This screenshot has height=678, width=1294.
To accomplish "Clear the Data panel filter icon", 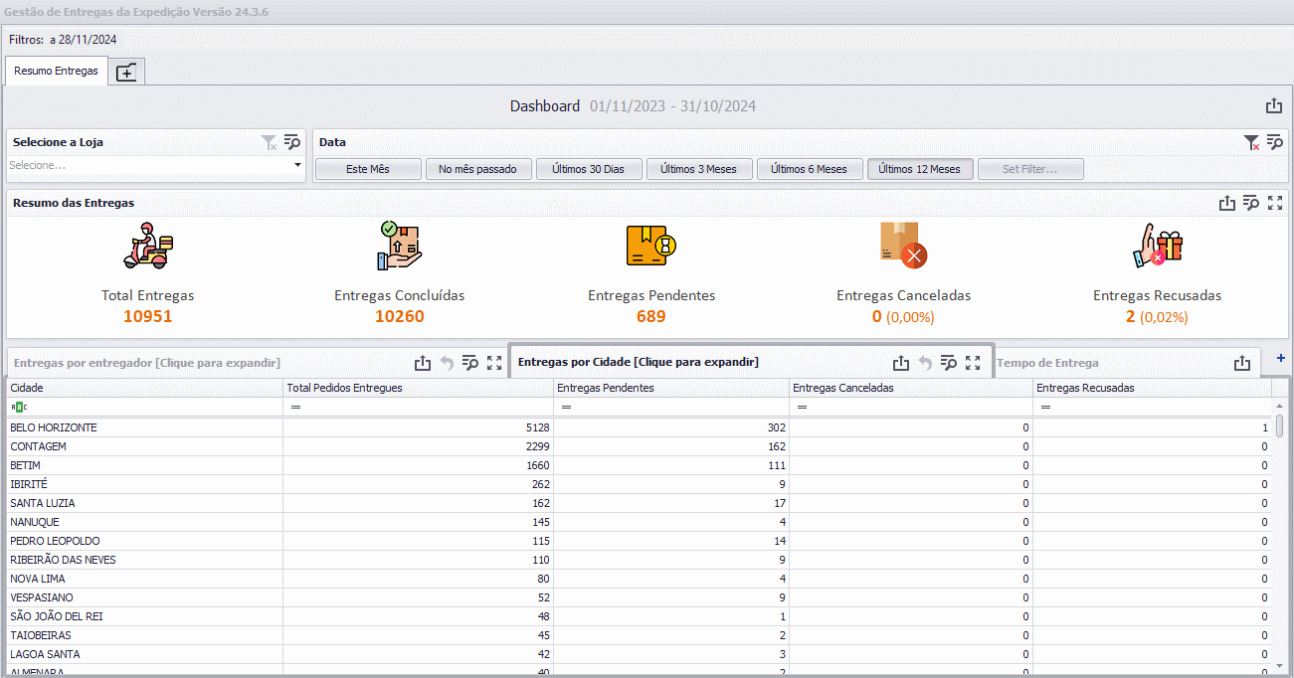I will pos(1252,143).
